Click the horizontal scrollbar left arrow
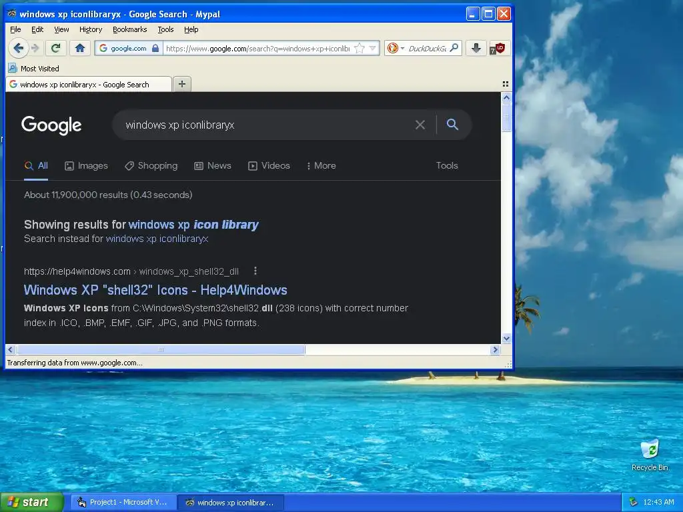This screenshot has width=683, height=512. [11, 349]
